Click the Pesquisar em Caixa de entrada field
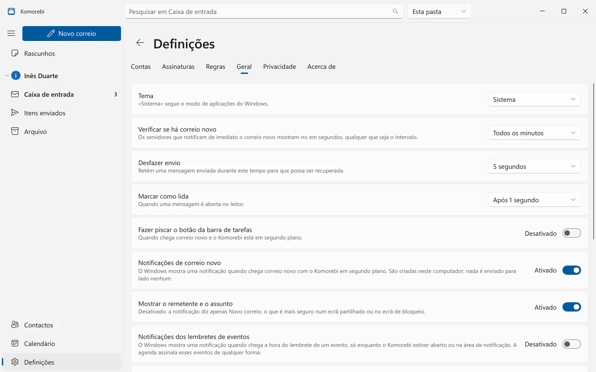The height and width of the screenshot is (372, 596). click(x=264, y=12)
